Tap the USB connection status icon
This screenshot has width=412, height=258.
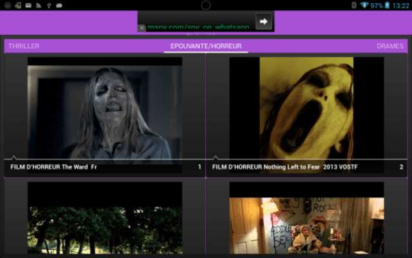tap(49, 5)
